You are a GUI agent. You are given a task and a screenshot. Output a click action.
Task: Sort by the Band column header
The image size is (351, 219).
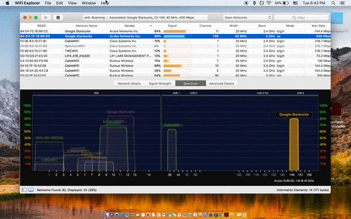click(x=261, y=26)
